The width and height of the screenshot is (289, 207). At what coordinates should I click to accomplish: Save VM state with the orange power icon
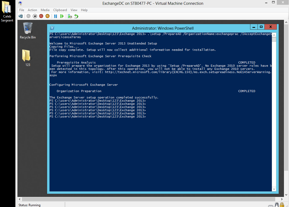click(x=48, y=16)
